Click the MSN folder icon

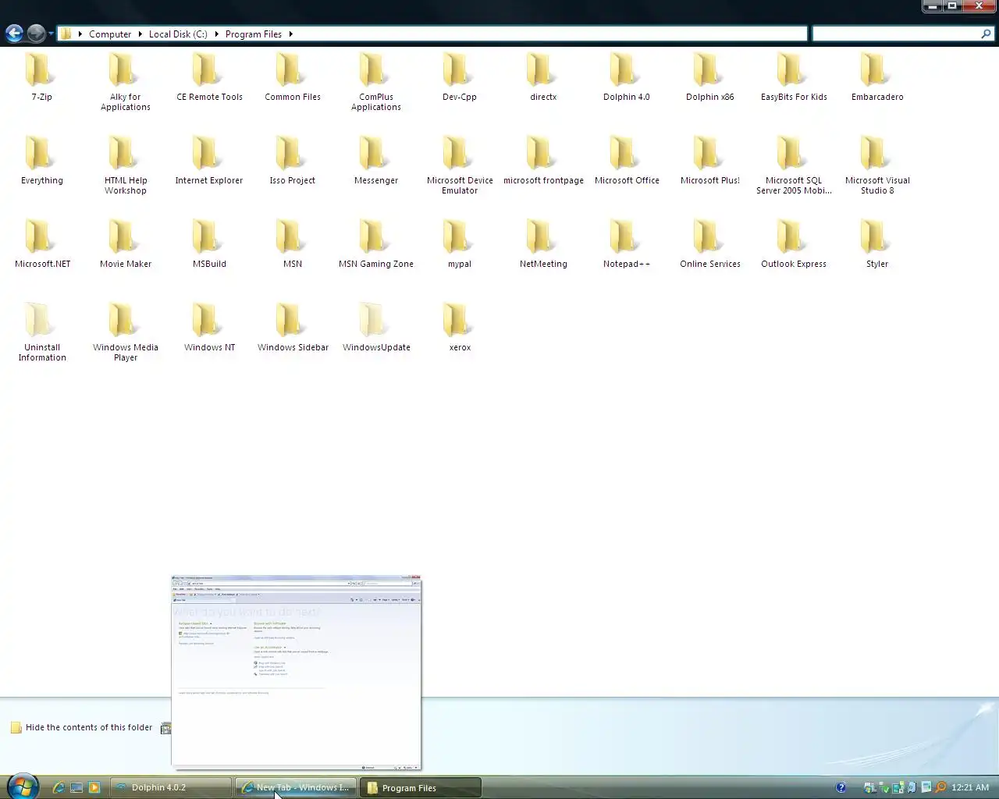pos(289,236)
